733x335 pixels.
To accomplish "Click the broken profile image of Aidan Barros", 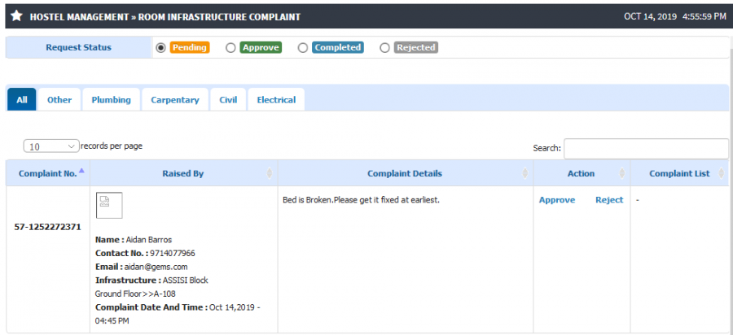I will (109, 205).
